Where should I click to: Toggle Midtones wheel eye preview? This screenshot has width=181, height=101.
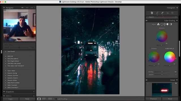167,43
